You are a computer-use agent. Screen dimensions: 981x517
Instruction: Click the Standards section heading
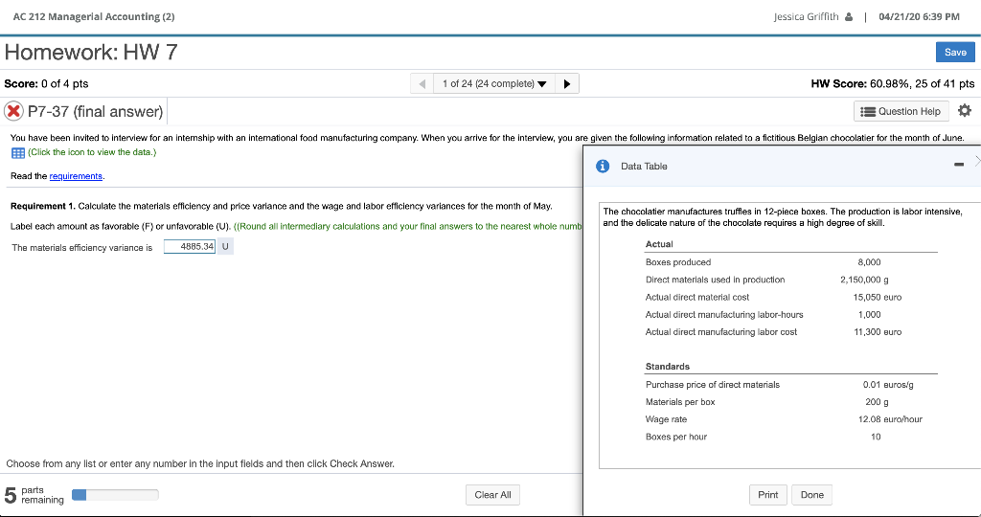(x=667, y=367)
